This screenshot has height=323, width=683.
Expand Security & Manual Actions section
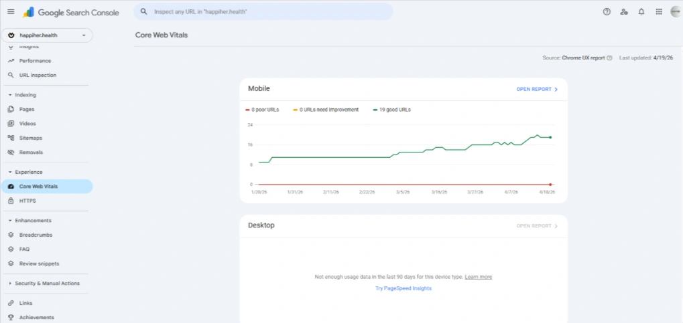pos(9,284)
